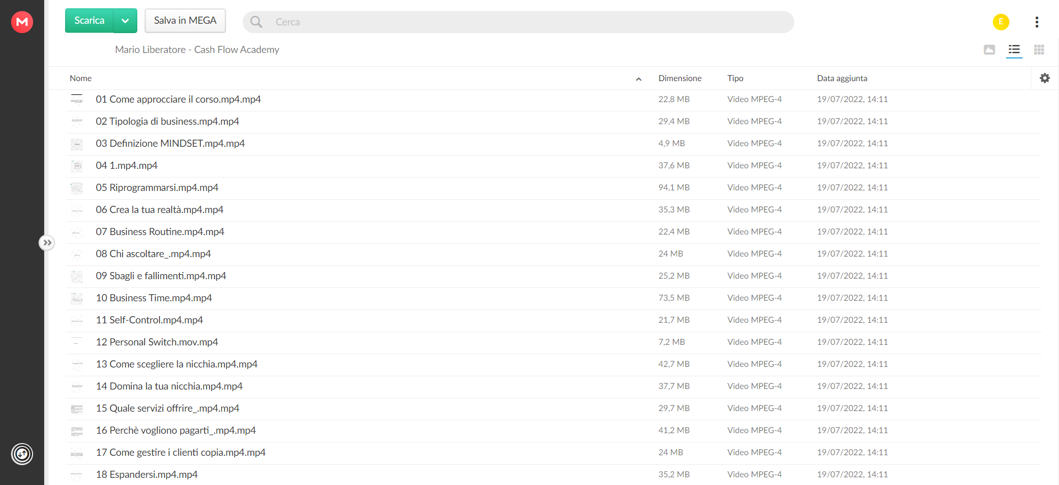Image resolution: width=1059 pixels, height=485 pixels.
Task: Click the MEGA logo icon
Action: (22, 22)
